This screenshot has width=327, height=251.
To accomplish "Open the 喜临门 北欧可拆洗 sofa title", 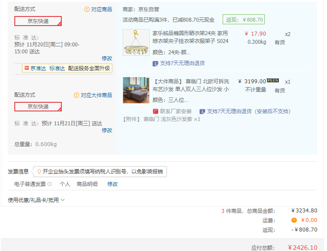I will [191, 85].
